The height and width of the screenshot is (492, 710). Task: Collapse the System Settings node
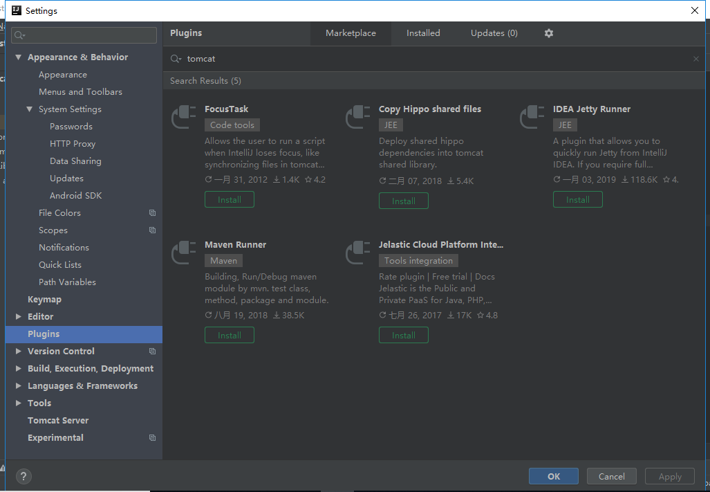pos(30,109)
